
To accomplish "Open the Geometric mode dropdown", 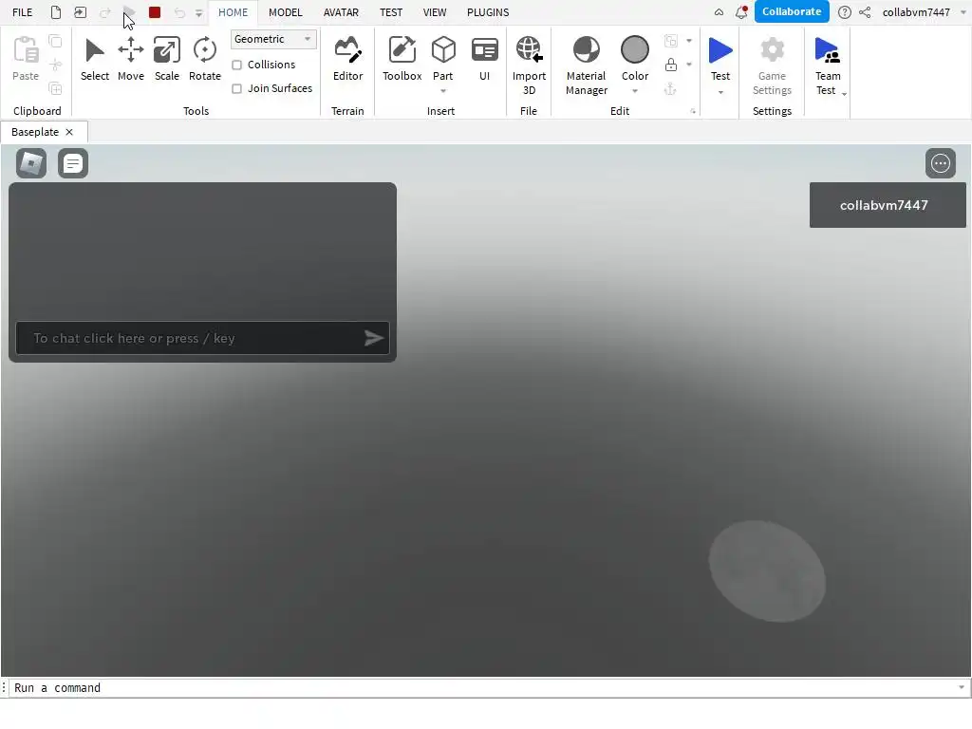I will [x=273, y=39].
